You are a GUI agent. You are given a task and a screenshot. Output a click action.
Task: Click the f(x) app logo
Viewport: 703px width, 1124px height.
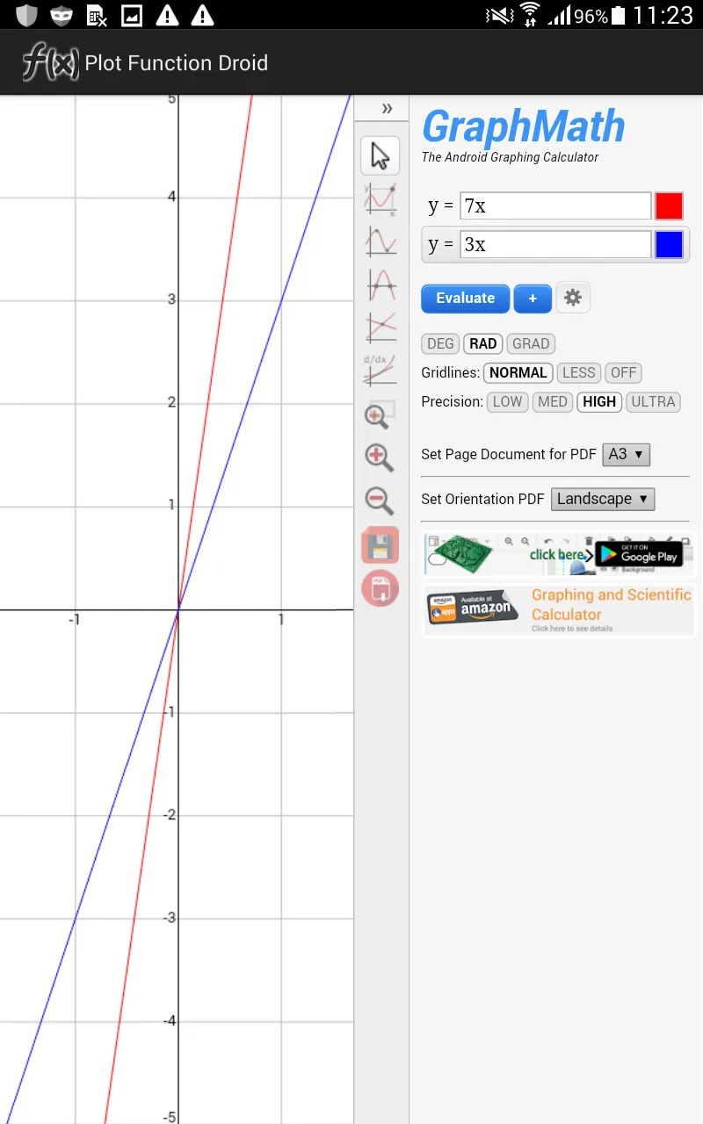coord(50,62)
